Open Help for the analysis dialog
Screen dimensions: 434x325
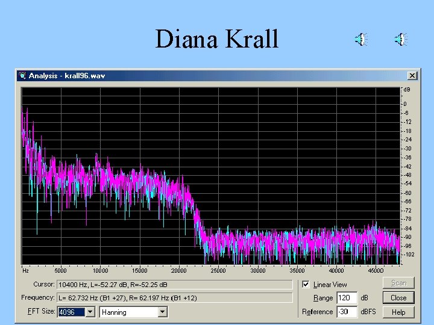[398, 312]
